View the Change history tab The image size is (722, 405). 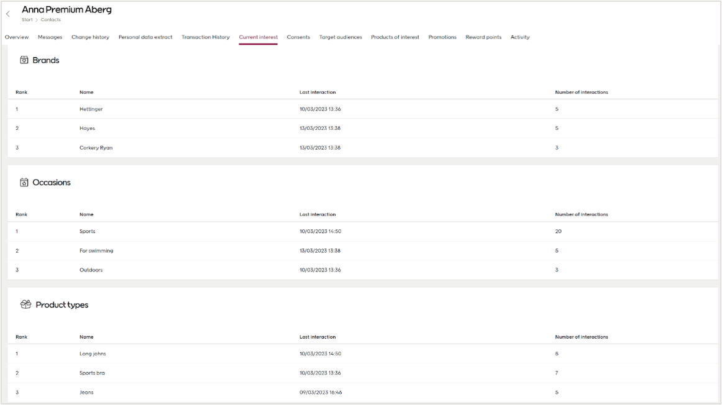tap(90, 37)
